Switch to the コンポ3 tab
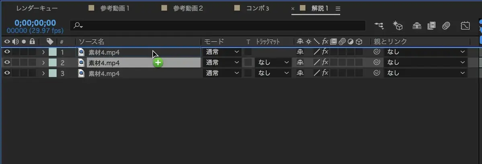 [257, 8]
